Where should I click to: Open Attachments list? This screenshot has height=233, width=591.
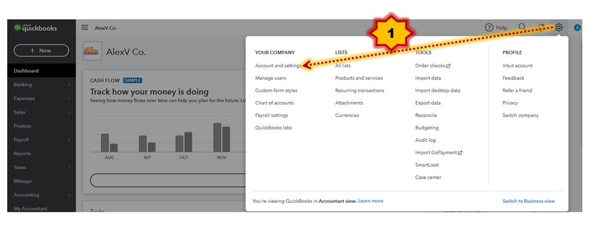click(x=349, y=103)
